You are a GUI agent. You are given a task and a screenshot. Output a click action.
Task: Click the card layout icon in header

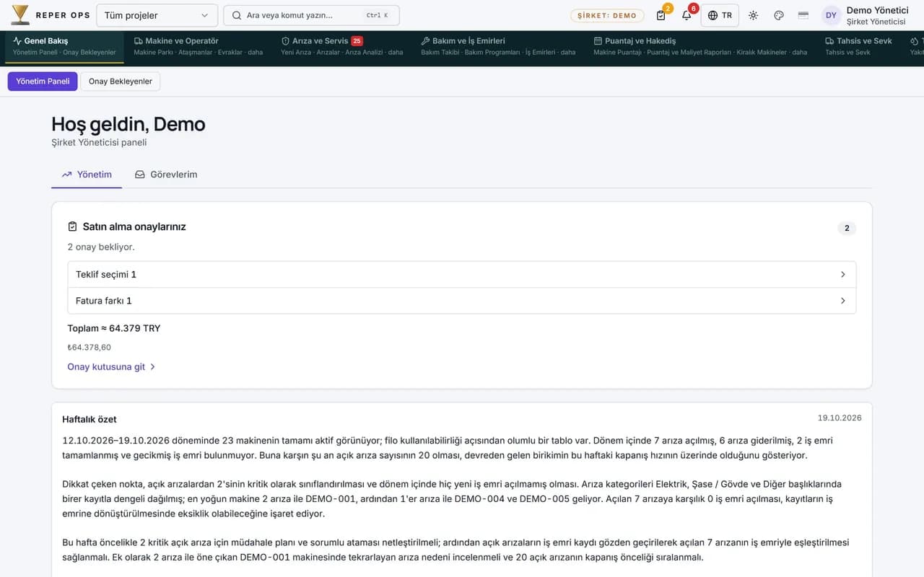(803, 15)
